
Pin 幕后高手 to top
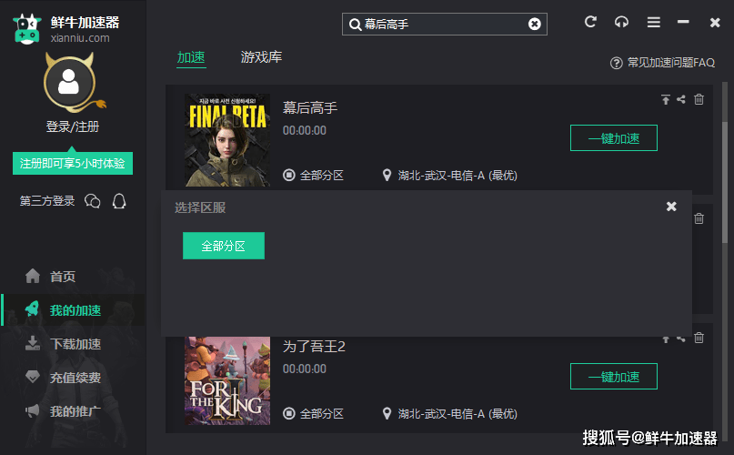click(x=665, y=99)
